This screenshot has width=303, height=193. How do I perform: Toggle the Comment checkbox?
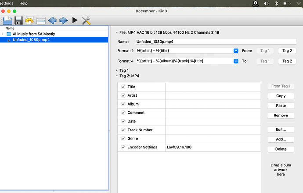point(123,112)
